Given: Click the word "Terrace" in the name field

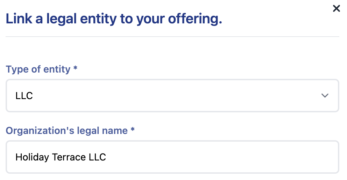Looking at the screenshot, I should tap(69, 157).
